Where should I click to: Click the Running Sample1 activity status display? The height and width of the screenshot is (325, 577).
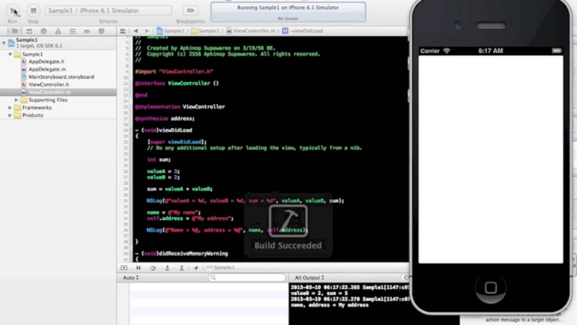(x=288, y=12)
